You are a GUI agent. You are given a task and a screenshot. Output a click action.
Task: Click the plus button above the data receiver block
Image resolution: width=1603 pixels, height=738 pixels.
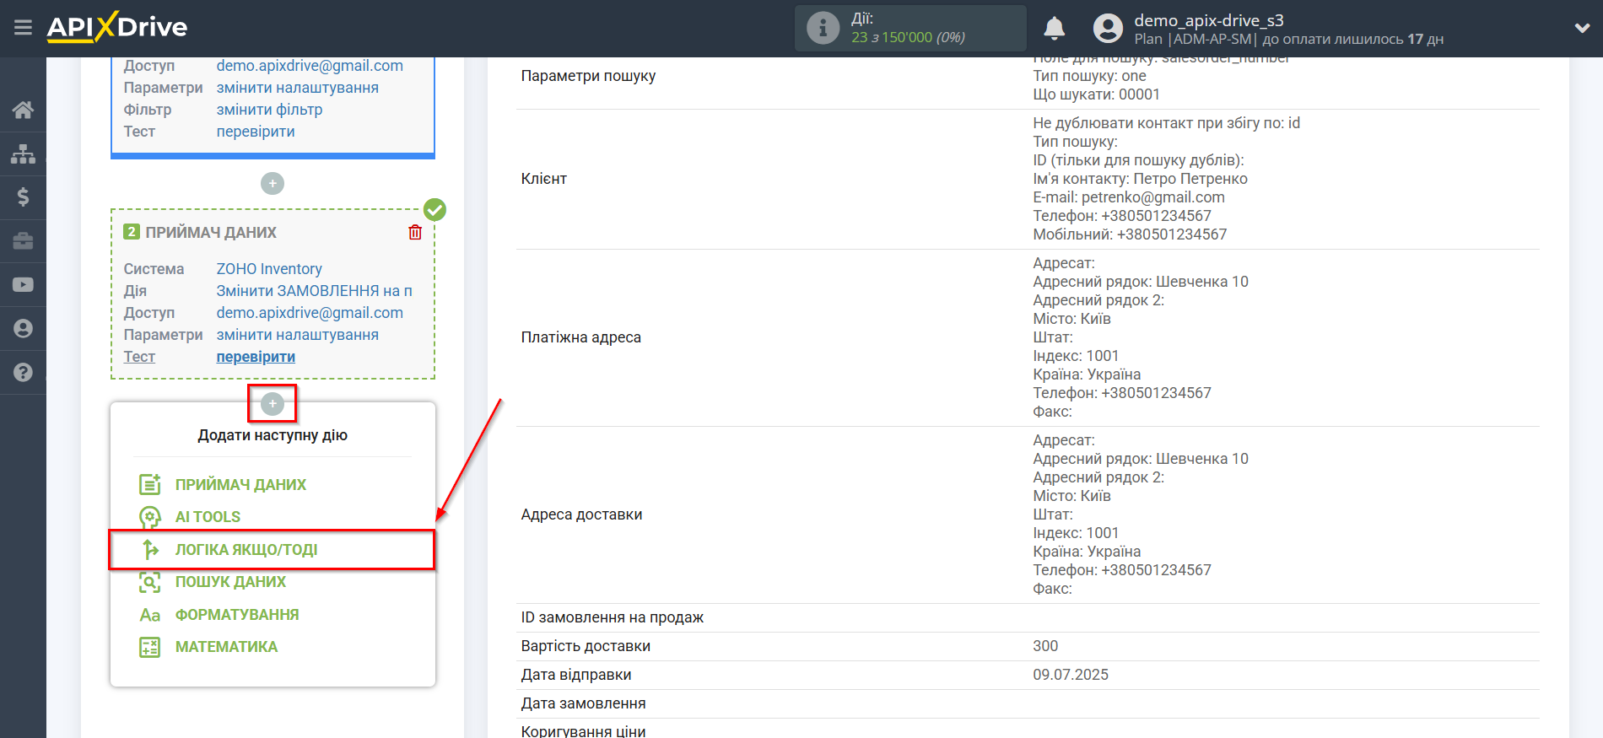coord(273,183)
